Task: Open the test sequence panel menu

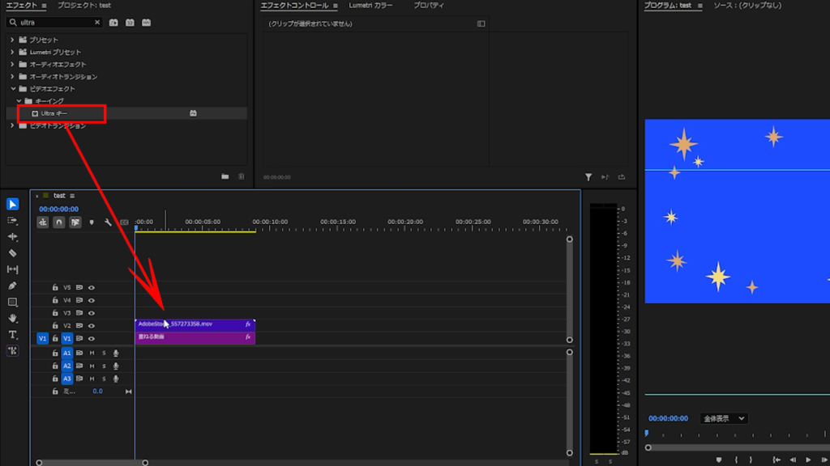Action: pyautogui.click(x=72, y=196)
